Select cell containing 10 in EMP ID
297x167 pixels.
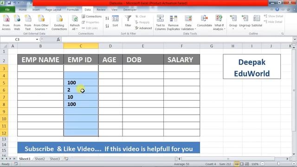pos(81,97)
